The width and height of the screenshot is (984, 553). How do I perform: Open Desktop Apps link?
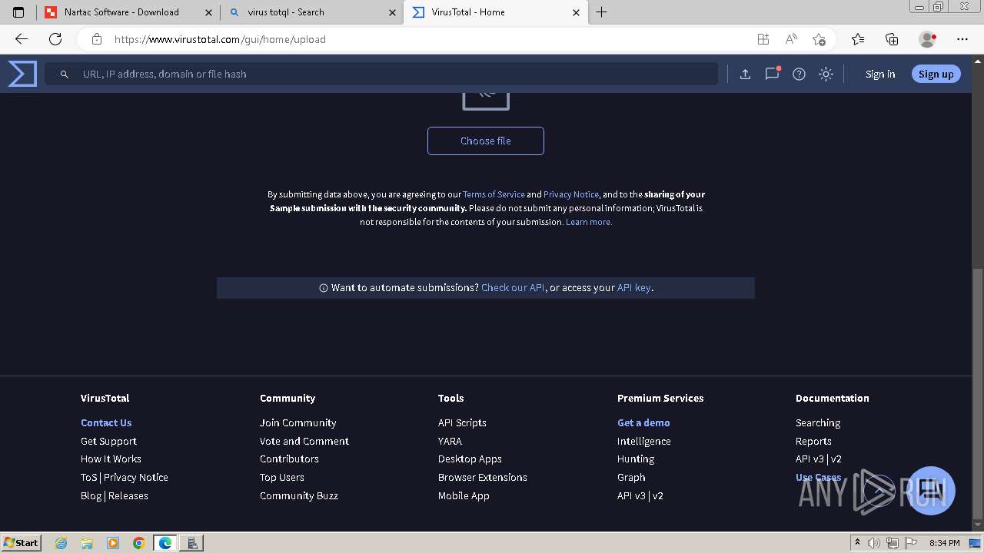point(470,459)
